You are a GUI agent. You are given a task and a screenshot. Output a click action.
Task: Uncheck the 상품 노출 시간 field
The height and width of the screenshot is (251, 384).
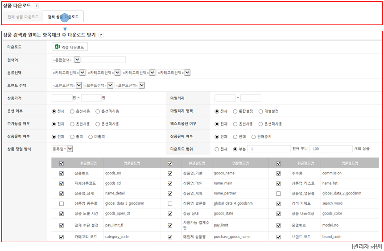click(62, 214)
